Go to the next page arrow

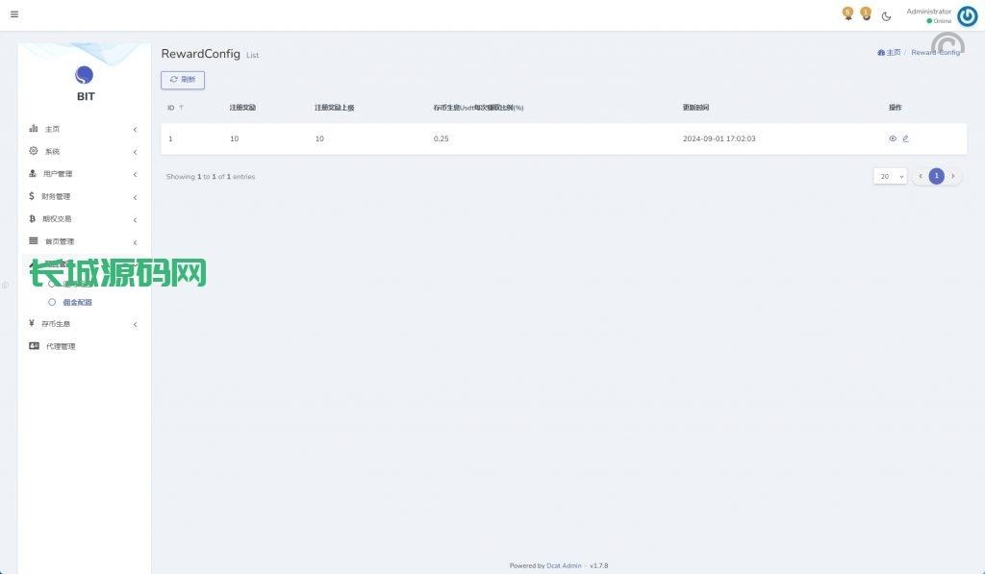[953, 177]
